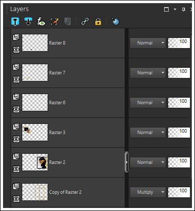Image resolution: width=195 pixels, height=211 pixels.
Task: Click the move layer up icon
Action: click(x=15, y=21)
